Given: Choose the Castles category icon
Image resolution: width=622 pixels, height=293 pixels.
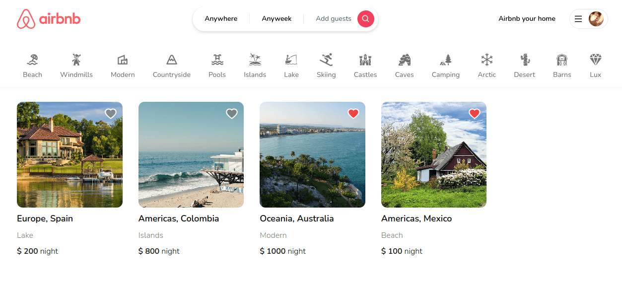Looking at the screenshot, I should (365, 60).
